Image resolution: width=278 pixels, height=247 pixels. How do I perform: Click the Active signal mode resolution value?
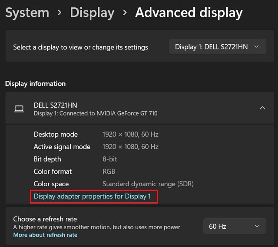click(x=130, y=147)
